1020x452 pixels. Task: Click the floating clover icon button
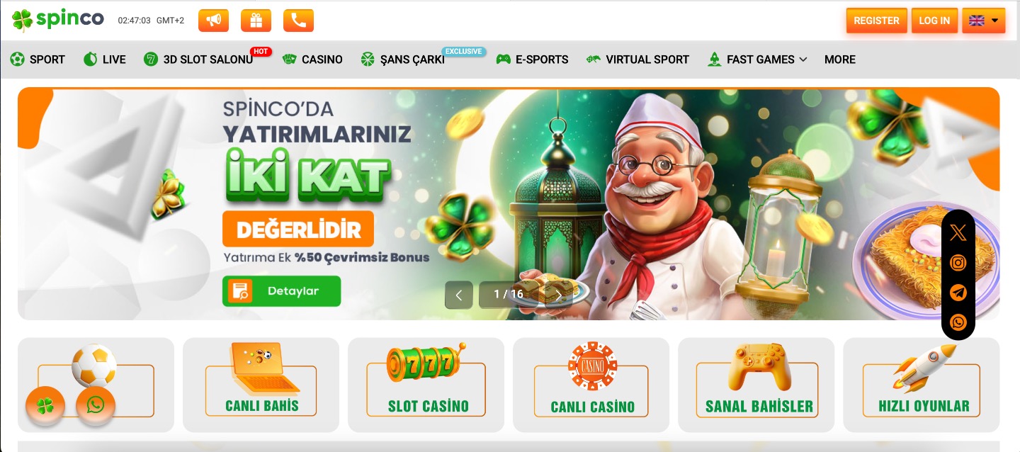pos(45,406)
